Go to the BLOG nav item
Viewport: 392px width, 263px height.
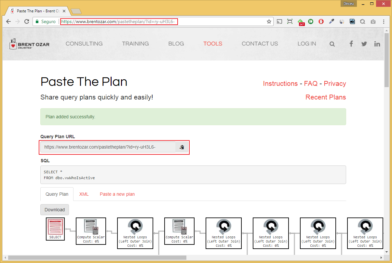pos(176,44)
